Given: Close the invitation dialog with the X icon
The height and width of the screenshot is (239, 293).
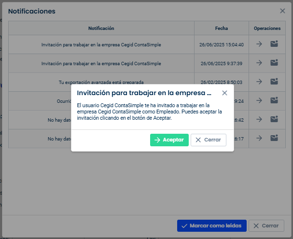Looking at the screenshot, I should (x=224, y=93).
